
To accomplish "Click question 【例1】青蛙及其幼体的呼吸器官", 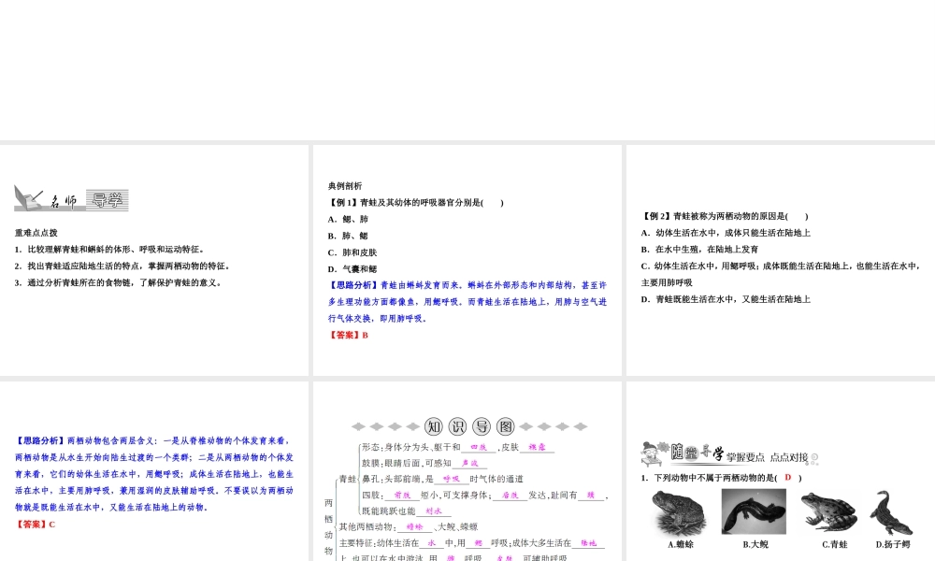I will pyautogui.click(x=416, y=203).
